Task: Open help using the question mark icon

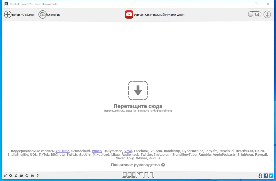Action: (38, 176)
